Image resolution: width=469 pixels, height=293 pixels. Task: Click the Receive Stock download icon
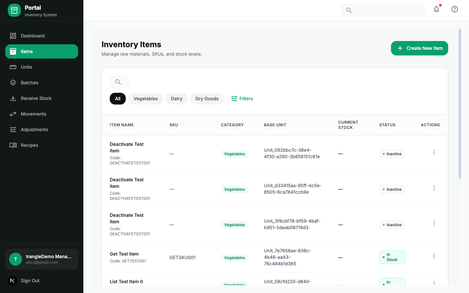click(x=13, y=98)
